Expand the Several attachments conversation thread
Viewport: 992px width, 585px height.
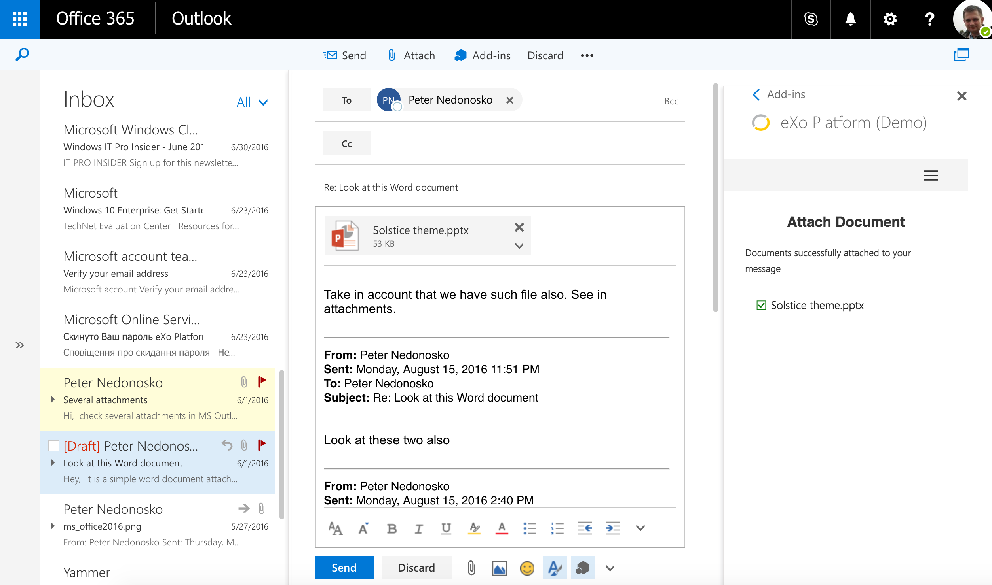[x=53, y=400]
